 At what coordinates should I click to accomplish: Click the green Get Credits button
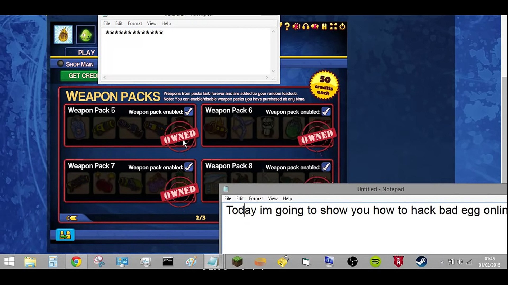pos(79,76)
